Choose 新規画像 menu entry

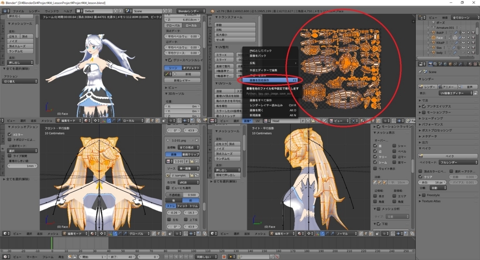(270, 115)
